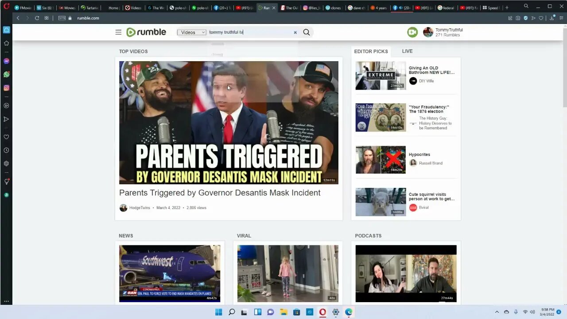The height and width of the screenshot is (319, 567).
Task: Go back to previous page
Action: click(x=18, y=18)
